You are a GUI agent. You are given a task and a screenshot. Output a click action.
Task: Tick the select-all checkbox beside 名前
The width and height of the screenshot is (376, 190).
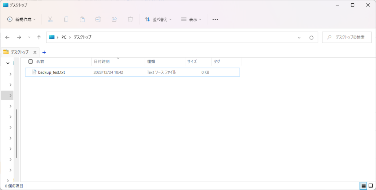(31, 62)
